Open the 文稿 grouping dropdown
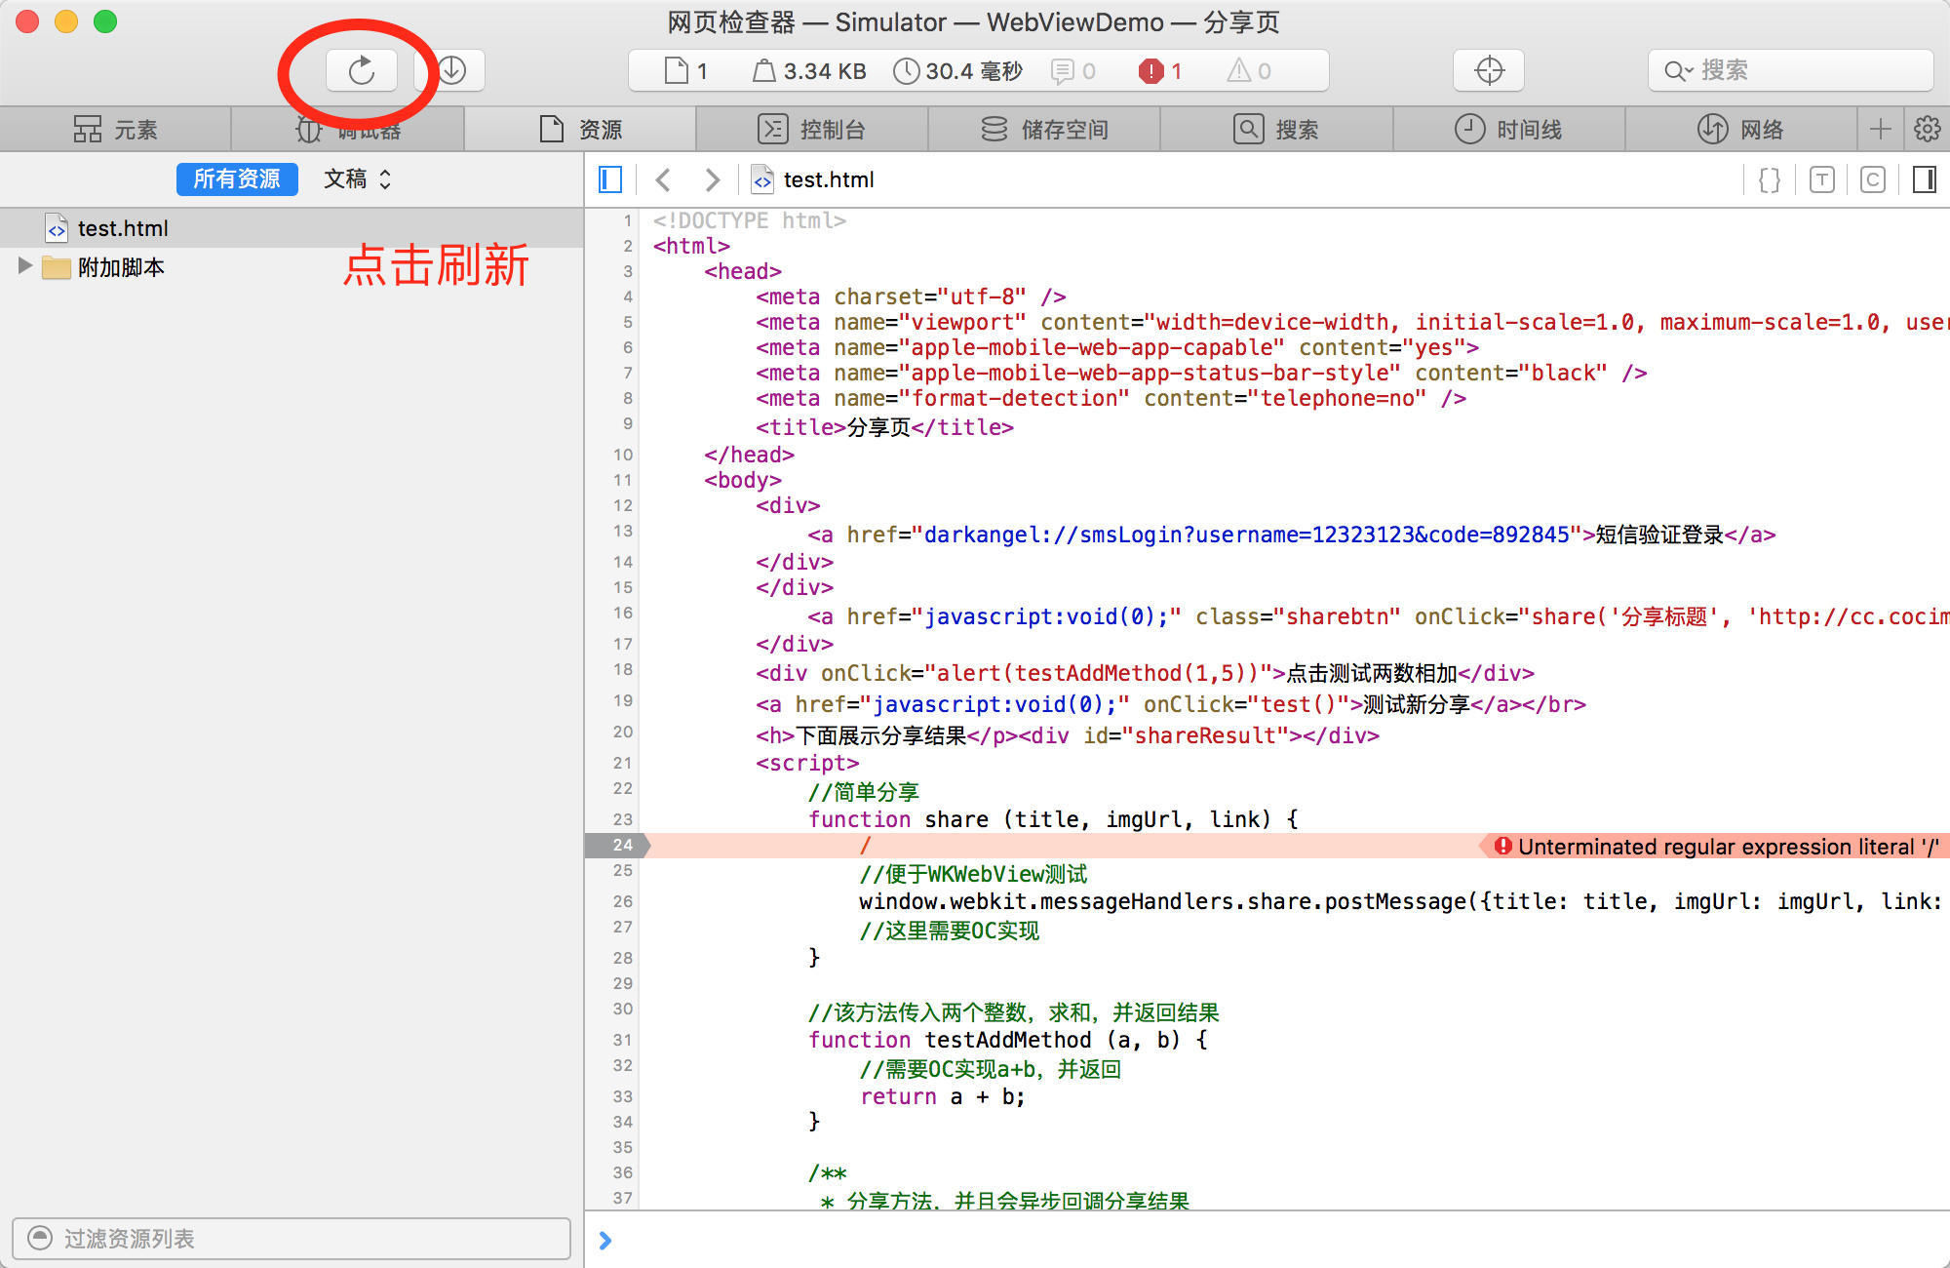 [357, 179]
